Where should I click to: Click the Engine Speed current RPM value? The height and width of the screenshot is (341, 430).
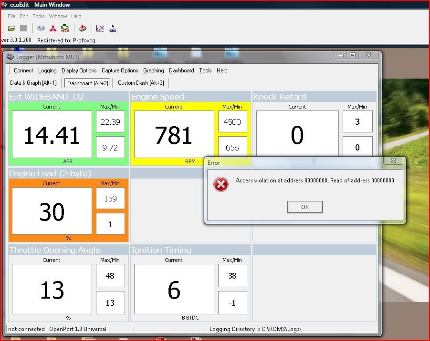tap(174, 134)
